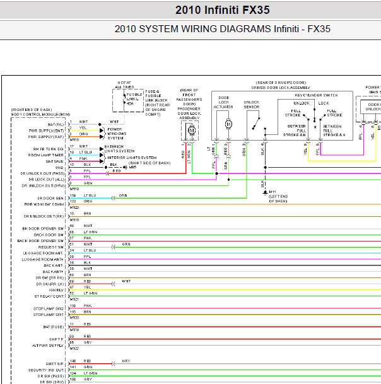Select the 'A/T PWR SUPPLY' label

[x=48, y=346]
